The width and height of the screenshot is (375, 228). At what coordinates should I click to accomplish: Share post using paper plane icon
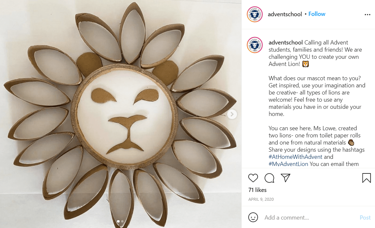[286, 178]
